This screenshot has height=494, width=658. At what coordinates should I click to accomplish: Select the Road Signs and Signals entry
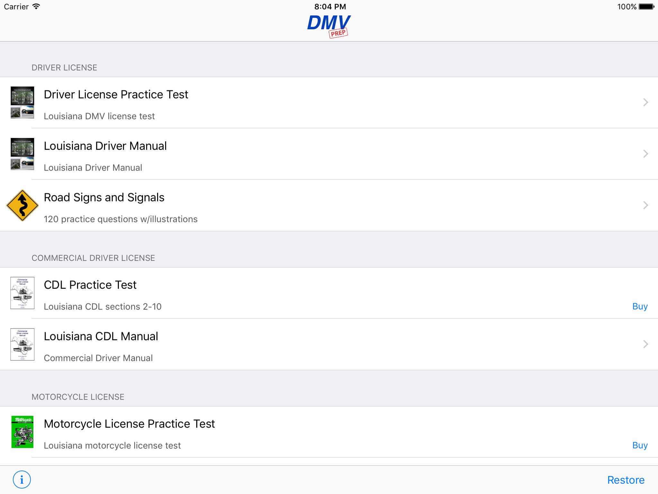[x=104, y=197]
